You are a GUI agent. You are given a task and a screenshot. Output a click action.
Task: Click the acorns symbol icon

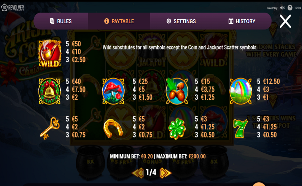point(177,91)
